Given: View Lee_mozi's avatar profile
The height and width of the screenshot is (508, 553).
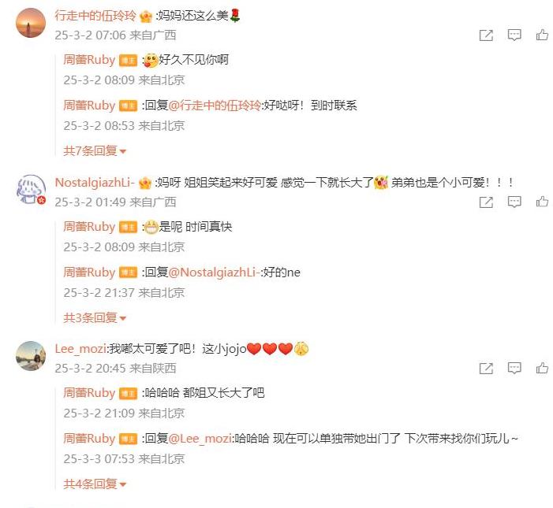Looking at the screenshot, I should pyautogui.click(x=31, y=356).
